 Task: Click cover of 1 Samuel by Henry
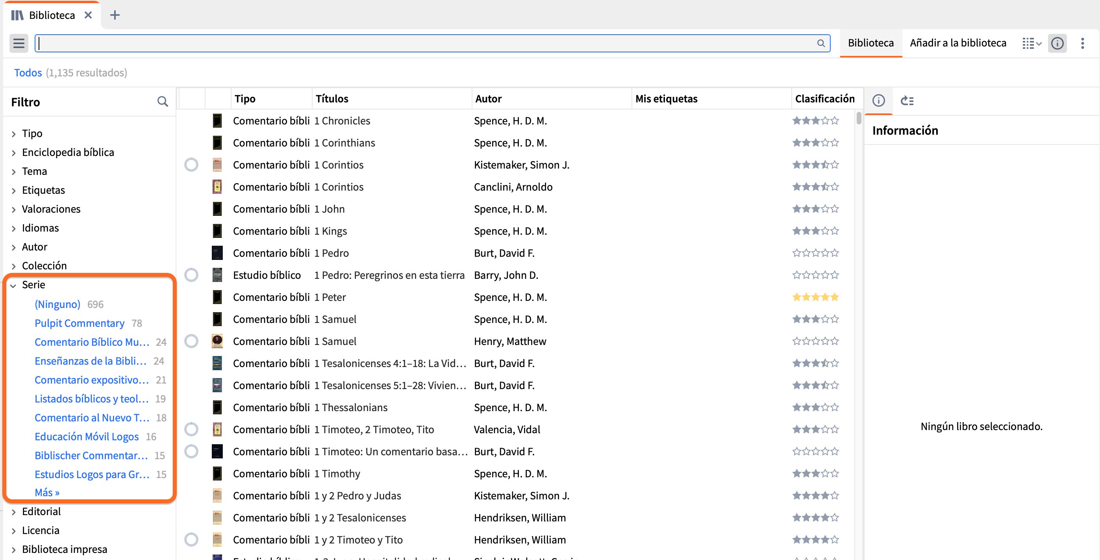(217, 341)
